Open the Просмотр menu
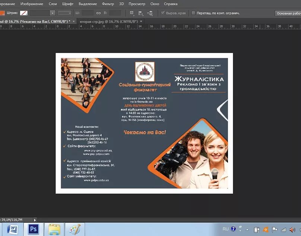301x236 pixels. click(137, 4)
